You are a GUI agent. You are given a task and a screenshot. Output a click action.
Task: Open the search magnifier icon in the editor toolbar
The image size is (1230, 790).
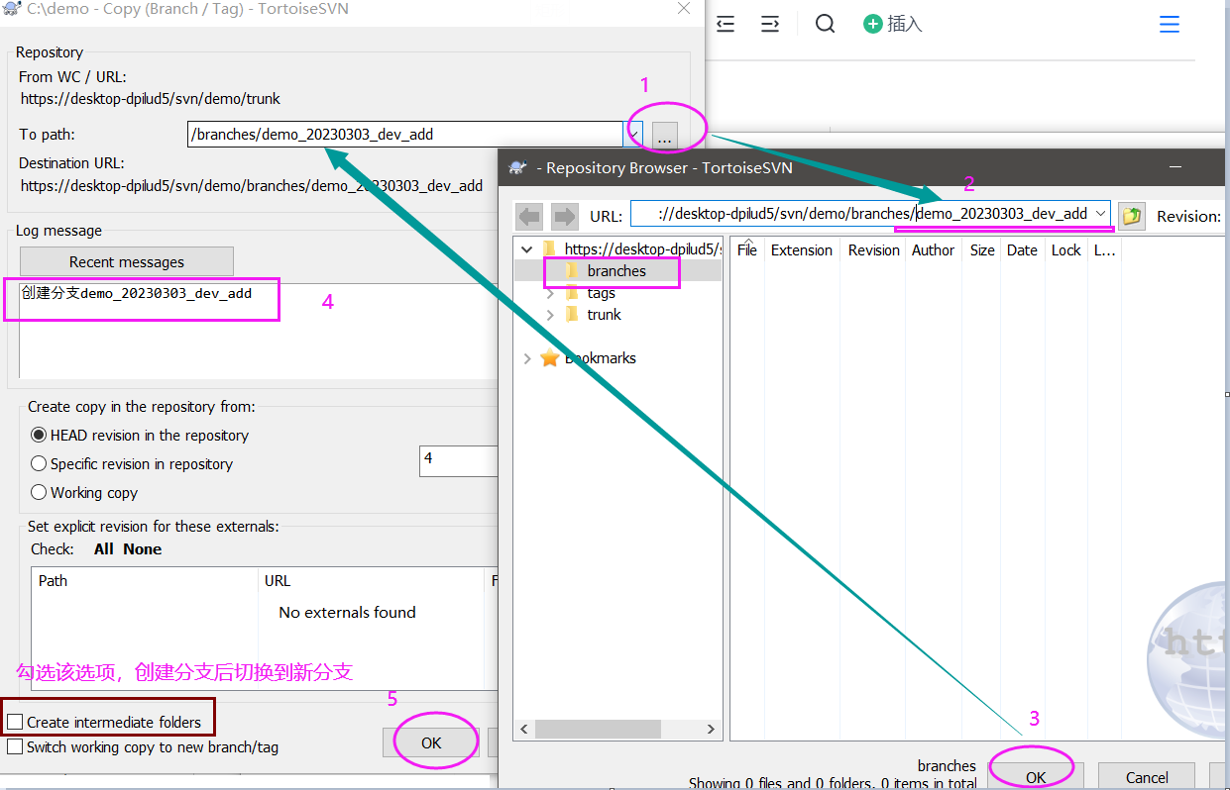[825, 24]
